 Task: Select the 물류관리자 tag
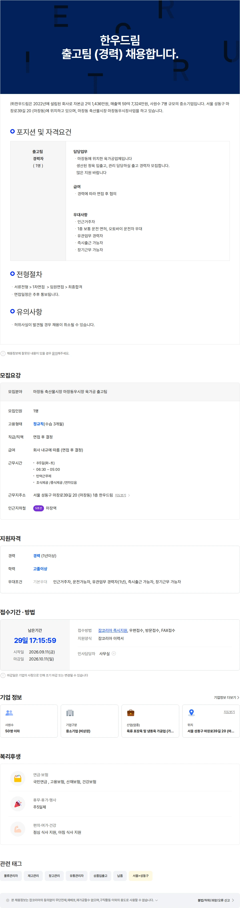(x=11, y=876)
